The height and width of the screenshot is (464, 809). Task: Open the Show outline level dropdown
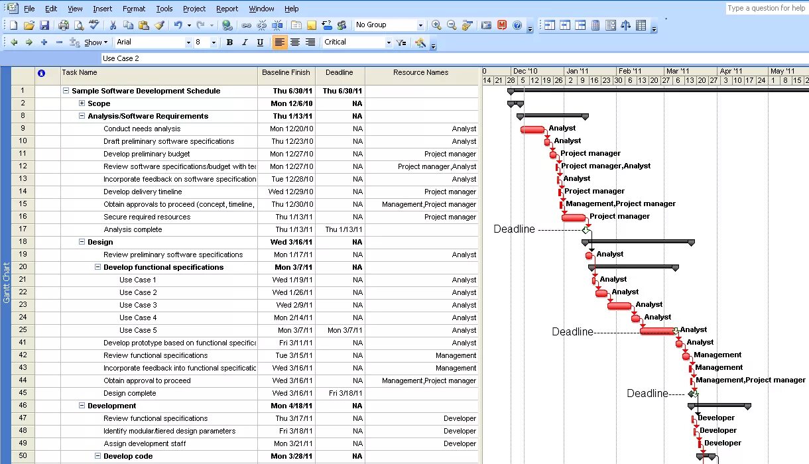click(x=96, y=42)
